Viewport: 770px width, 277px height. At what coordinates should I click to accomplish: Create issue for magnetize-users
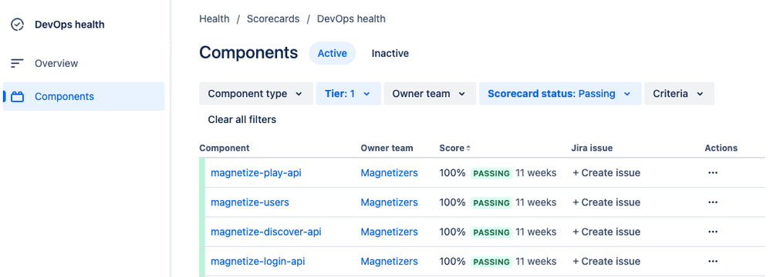pyautogui.click(x=606, y=202)
